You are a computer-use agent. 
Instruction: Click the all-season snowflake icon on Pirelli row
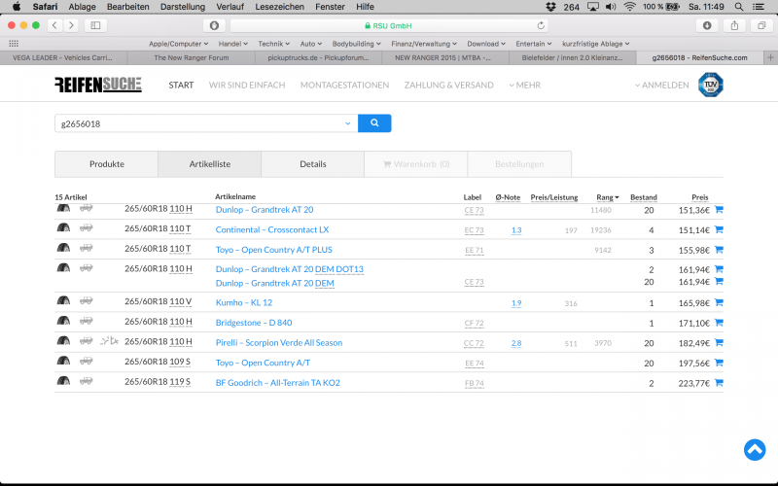pos(110,341)
